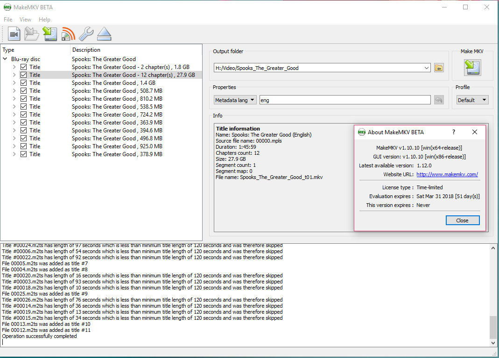Screen dimensions: 499x358
Task: Expand the 1.4 GB title row
Action: [x=14, y=83]
